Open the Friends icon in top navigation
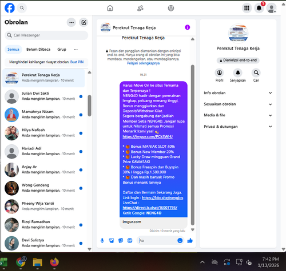Screen dimensions: 286x271 (x=140, y=8)
